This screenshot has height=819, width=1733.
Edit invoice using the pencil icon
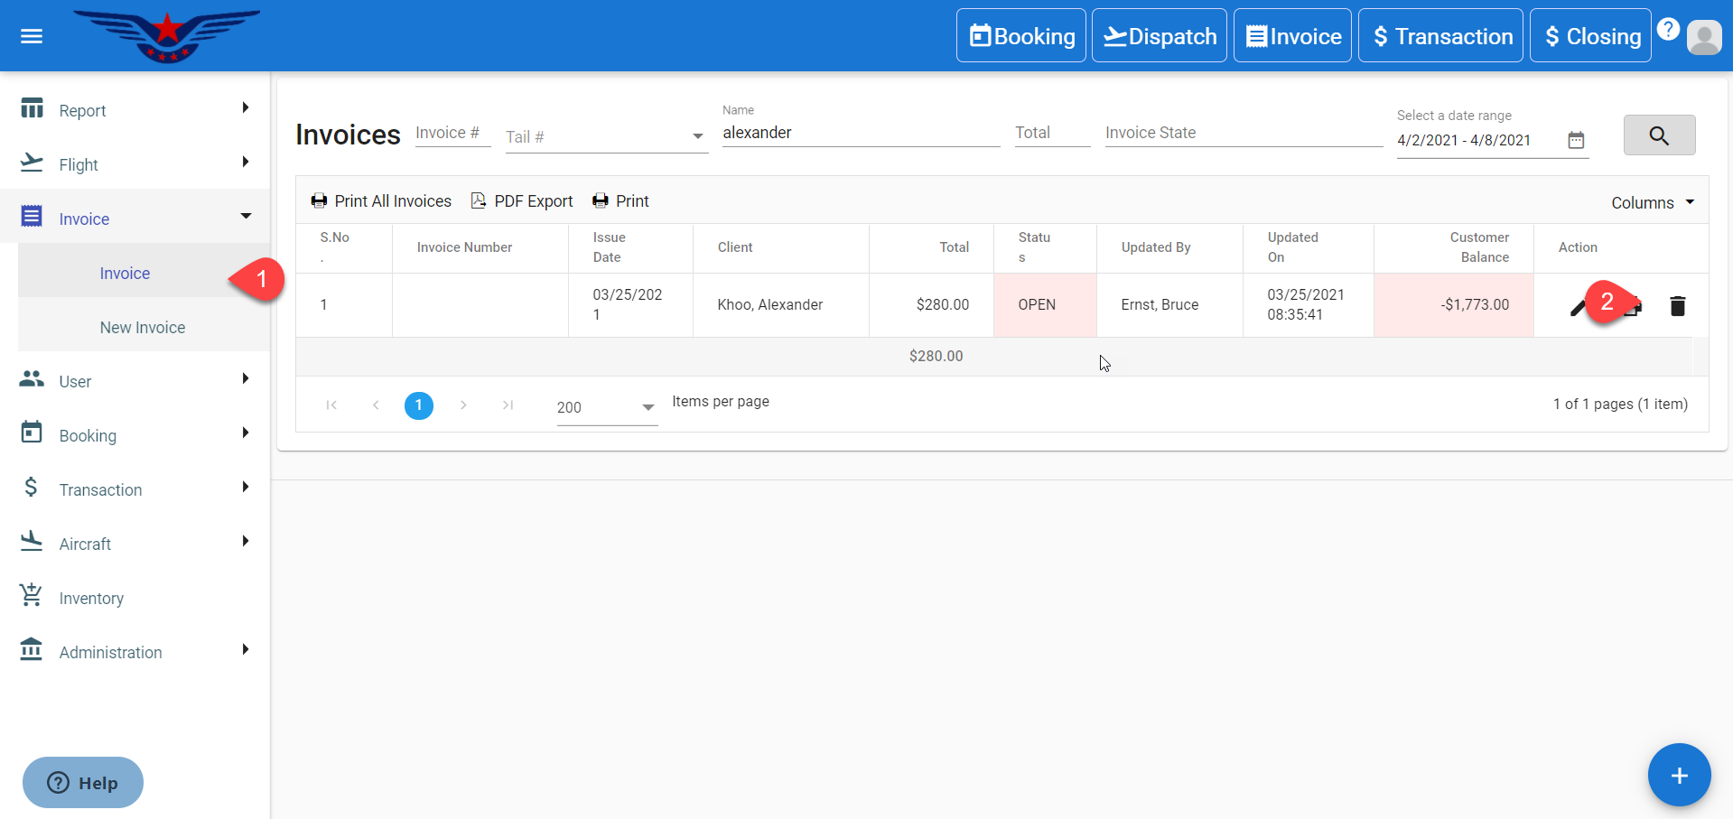click(x=1577, y=308)
